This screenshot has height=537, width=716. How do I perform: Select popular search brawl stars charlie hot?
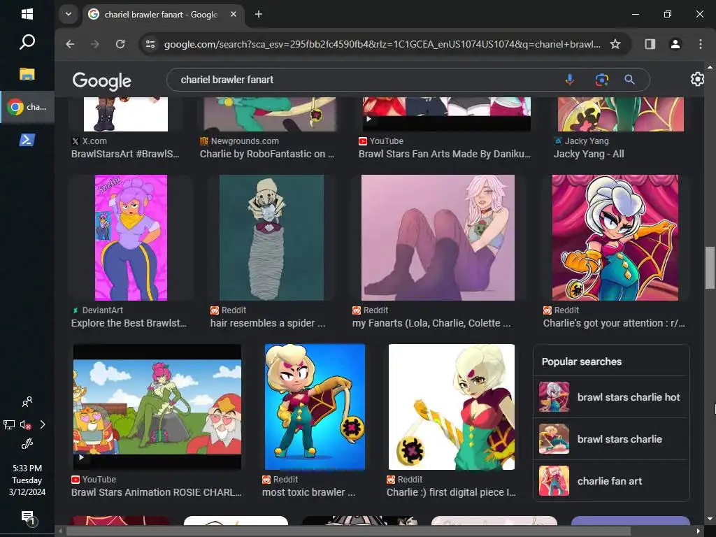[611, 397]
